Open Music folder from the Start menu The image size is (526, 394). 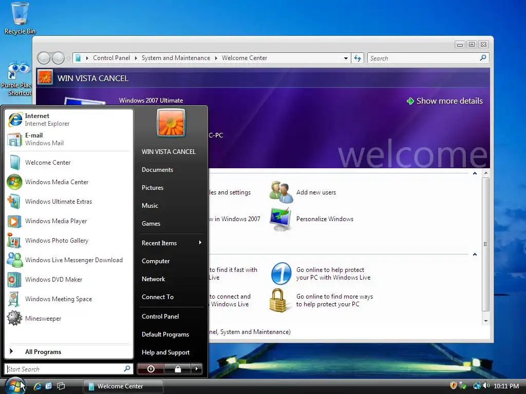point(150,206)
